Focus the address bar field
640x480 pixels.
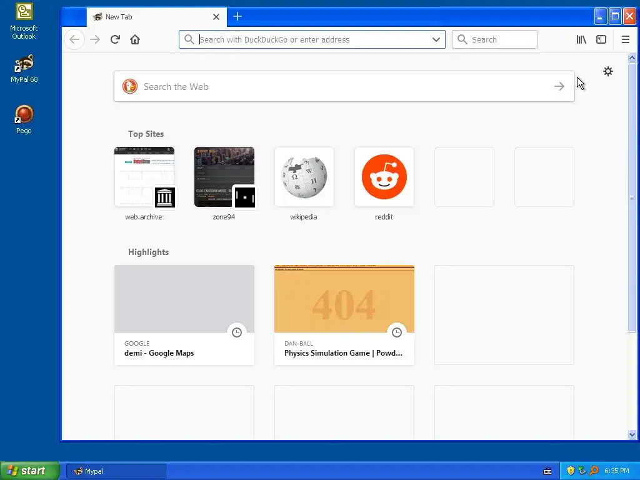click(x=312, y=39)
